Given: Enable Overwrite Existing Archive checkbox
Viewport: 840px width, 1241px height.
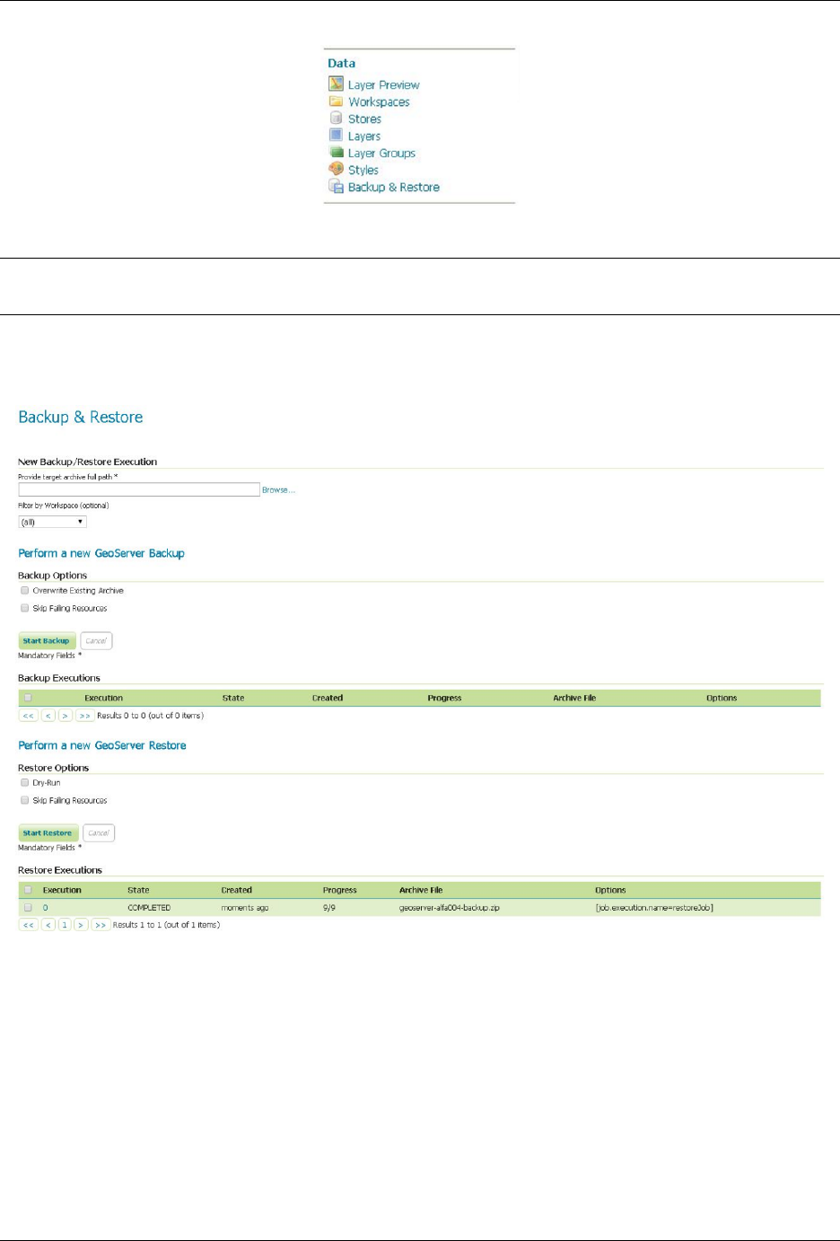Looking at the screenshot, I should pos(25,591).
